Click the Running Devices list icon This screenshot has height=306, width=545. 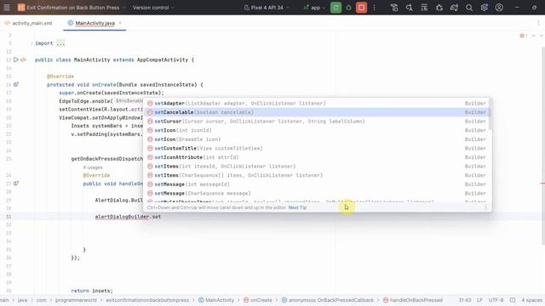coord(424,8)
